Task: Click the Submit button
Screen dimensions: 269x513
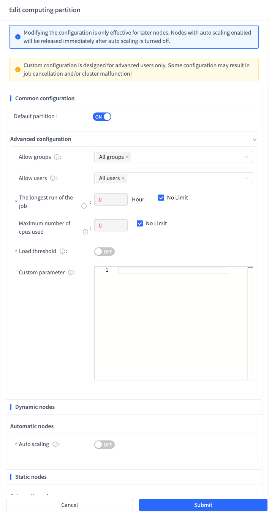Action: coord(203,505)
